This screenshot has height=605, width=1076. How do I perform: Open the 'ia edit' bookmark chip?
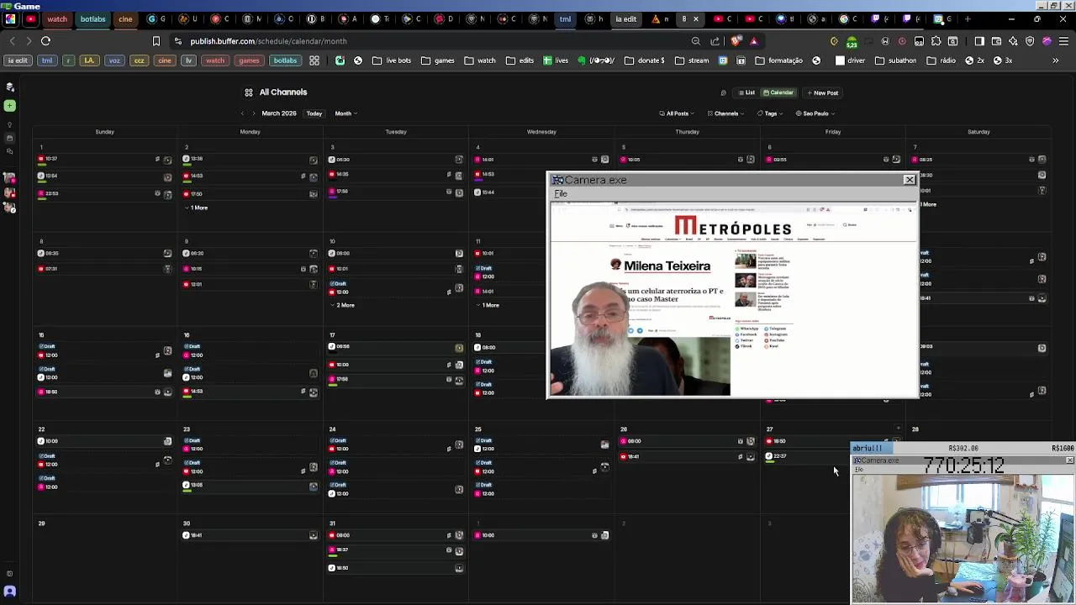pyautogui.click(x=18, y=60)
